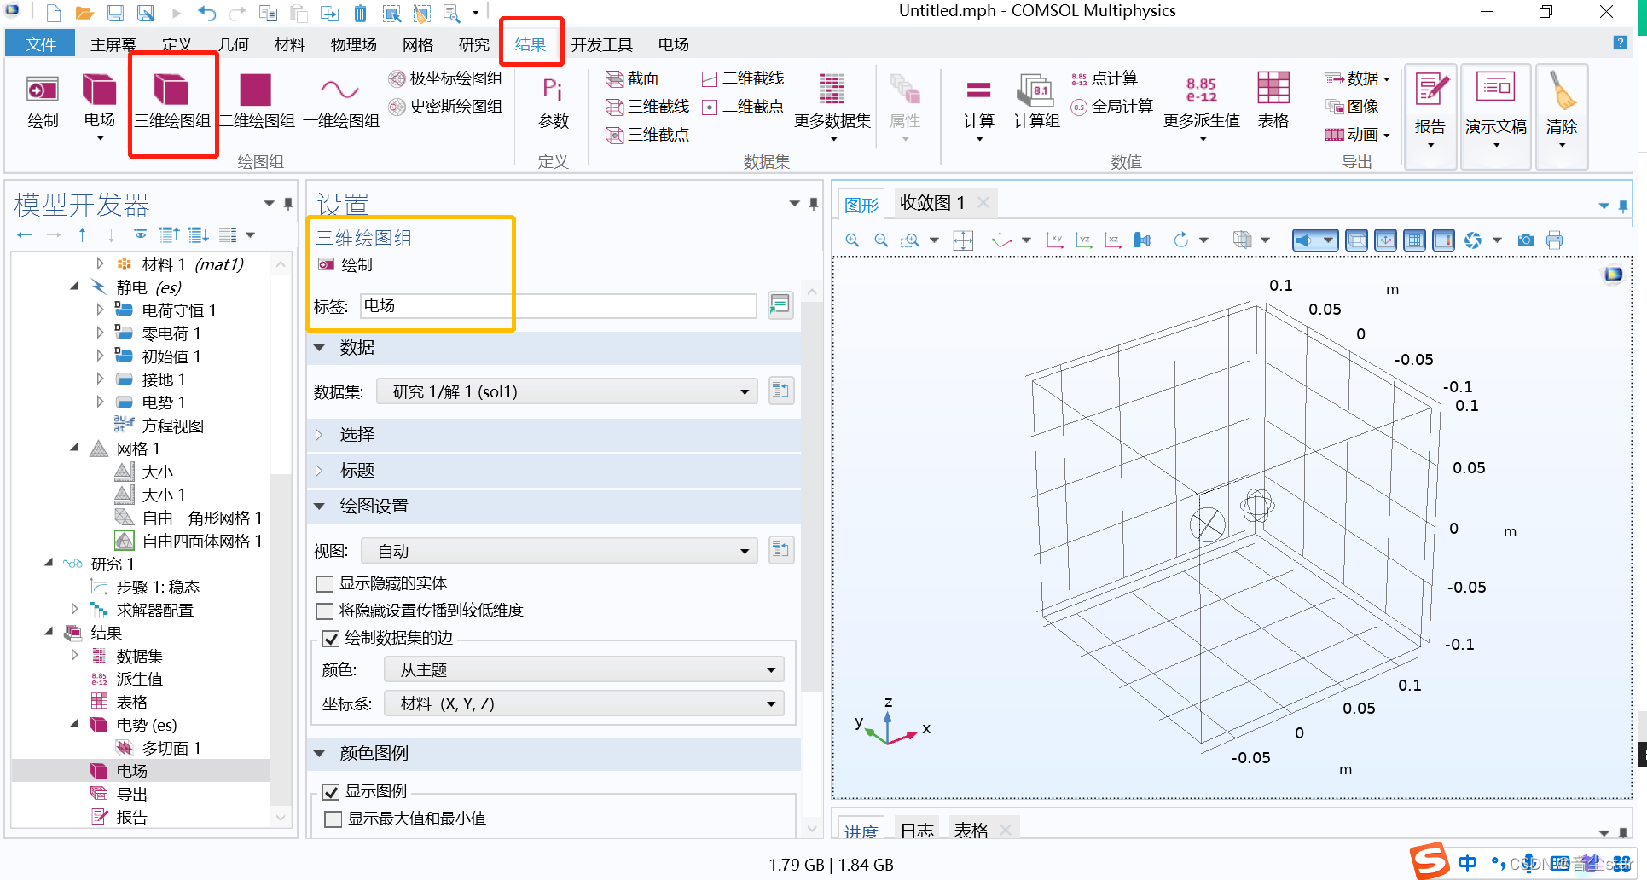Collapse the 数据 section
Screen dimensions: 1647x880
[554, 348]
